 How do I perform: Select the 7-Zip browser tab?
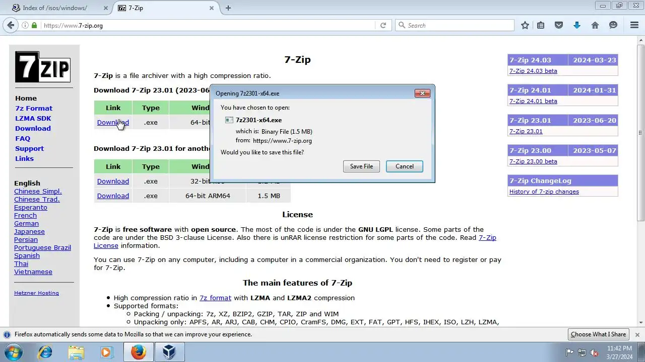pos(166,8)
